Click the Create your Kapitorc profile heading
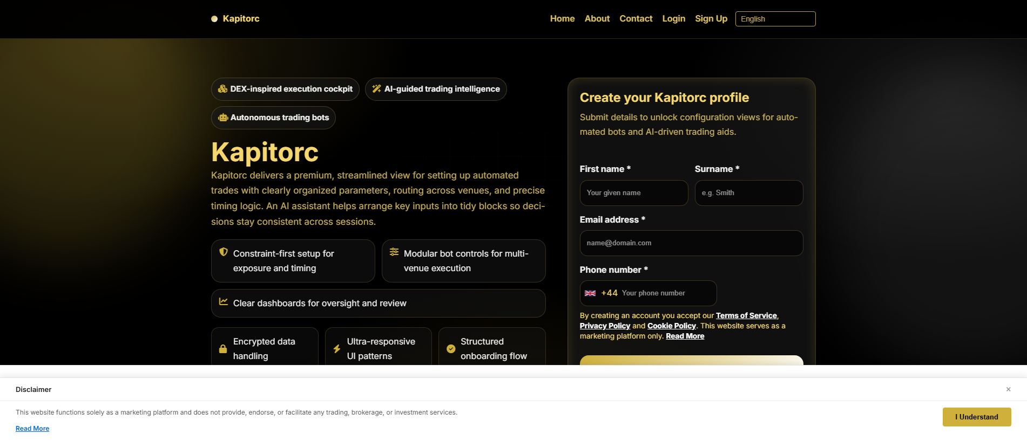 (x=664, y=98)
